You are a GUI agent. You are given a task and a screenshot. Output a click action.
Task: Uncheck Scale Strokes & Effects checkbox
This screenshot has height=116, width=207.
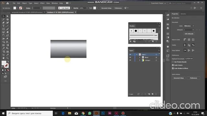click(x=173, y=68)
